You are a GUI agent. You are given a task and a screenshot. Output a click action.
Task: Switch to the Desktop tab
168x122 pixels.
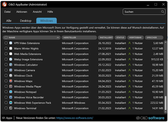(x=26, y=21)
